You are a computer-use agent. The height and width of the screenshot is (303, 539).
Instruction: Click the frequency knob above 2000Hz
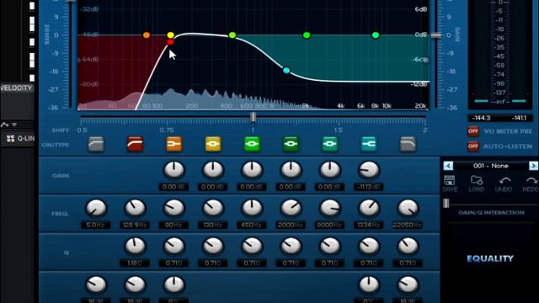[291, 208]
